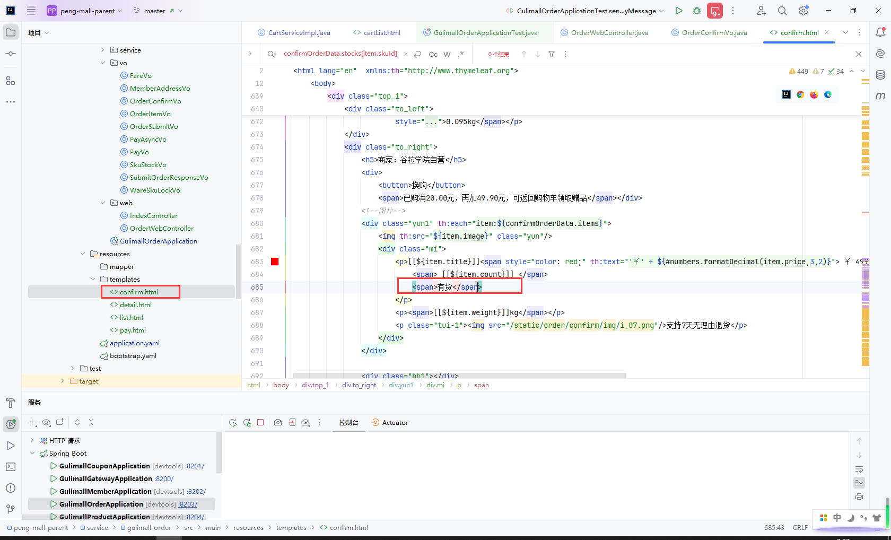
Task: Switch to OrderConfirmVo.java tab
Action: tap(709, 32)
